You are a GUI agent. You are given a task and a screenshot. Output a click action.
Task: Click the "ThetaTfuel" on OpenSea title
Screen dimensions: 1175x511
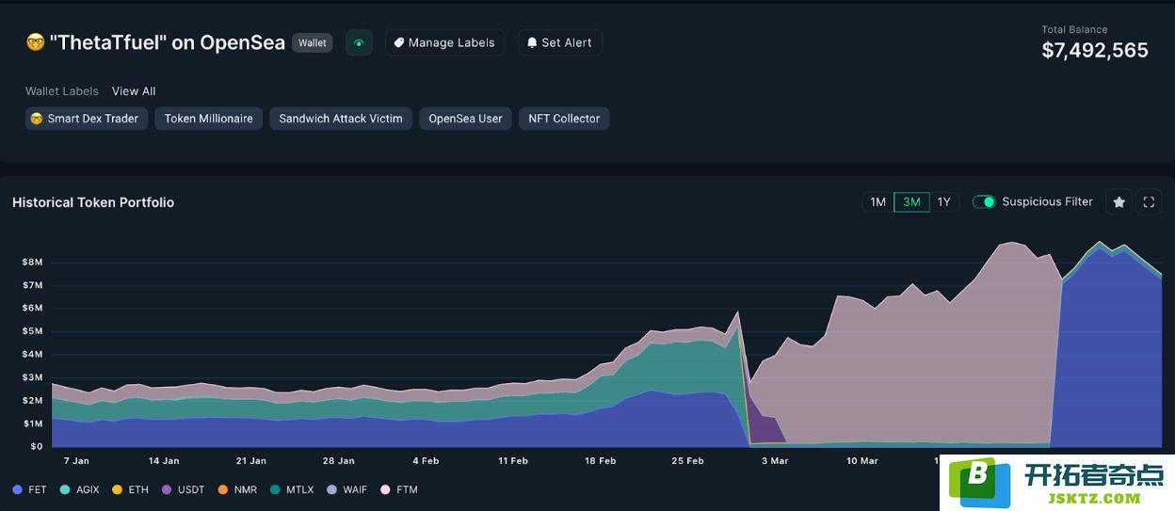[168, 42]
